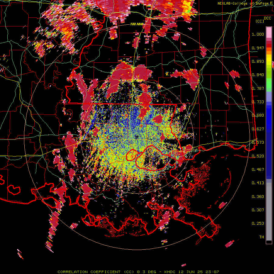Click the 0.573 scale value
This screenshot has height=274, width=274.
coord(258,142)
